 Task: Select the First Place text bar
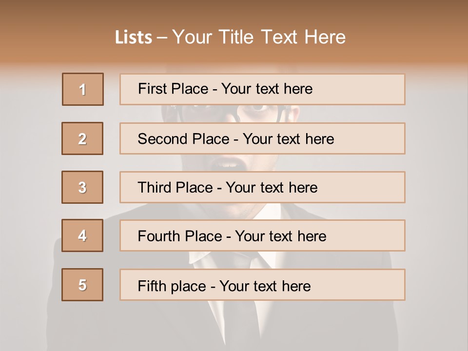pos(262,89)
